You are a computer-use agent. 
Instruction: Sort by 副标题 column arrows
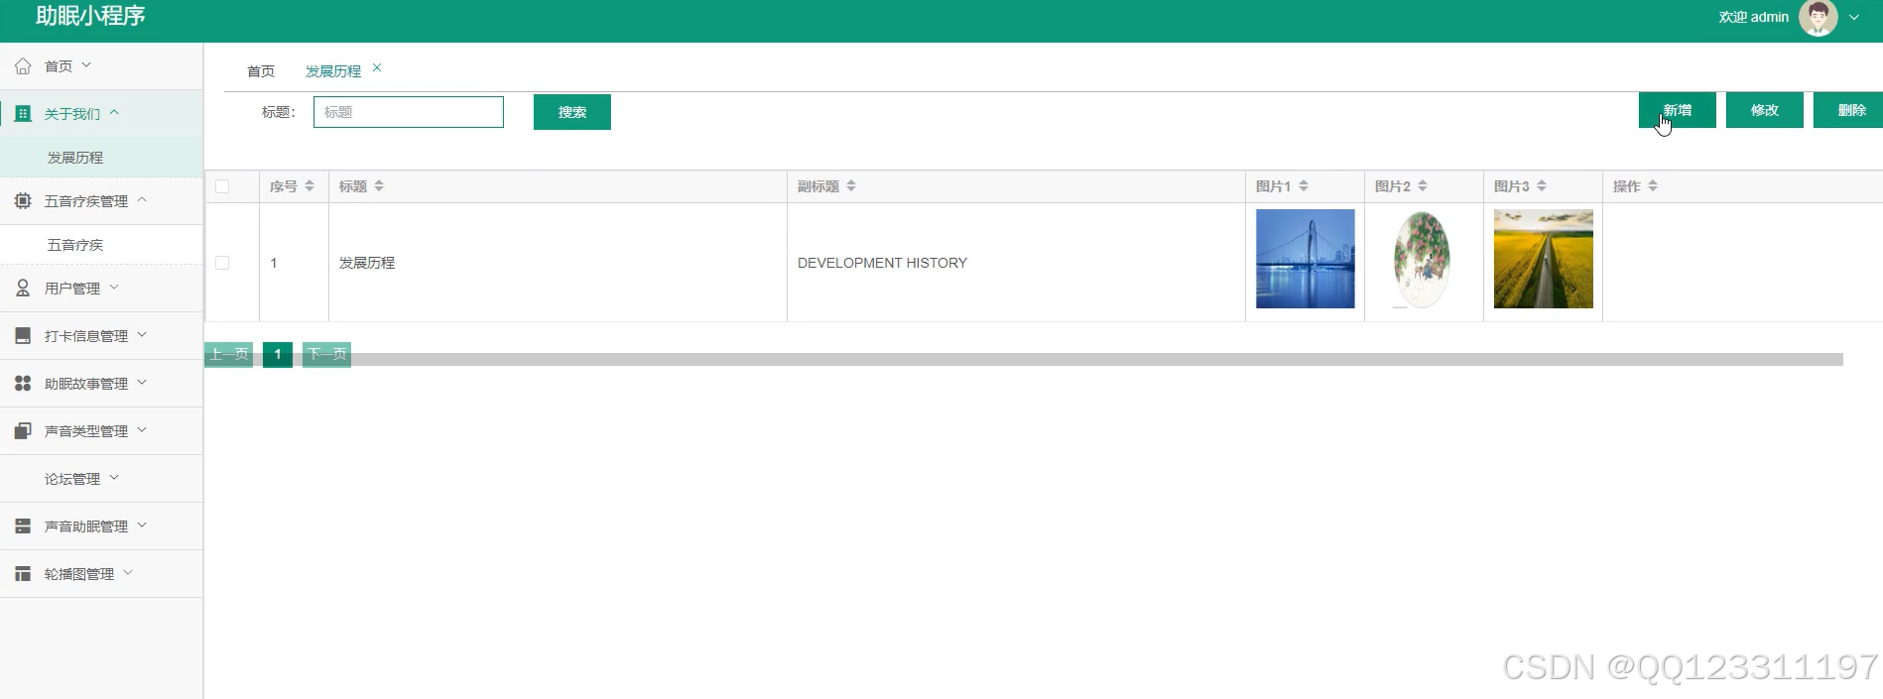[x=851, y=186]
